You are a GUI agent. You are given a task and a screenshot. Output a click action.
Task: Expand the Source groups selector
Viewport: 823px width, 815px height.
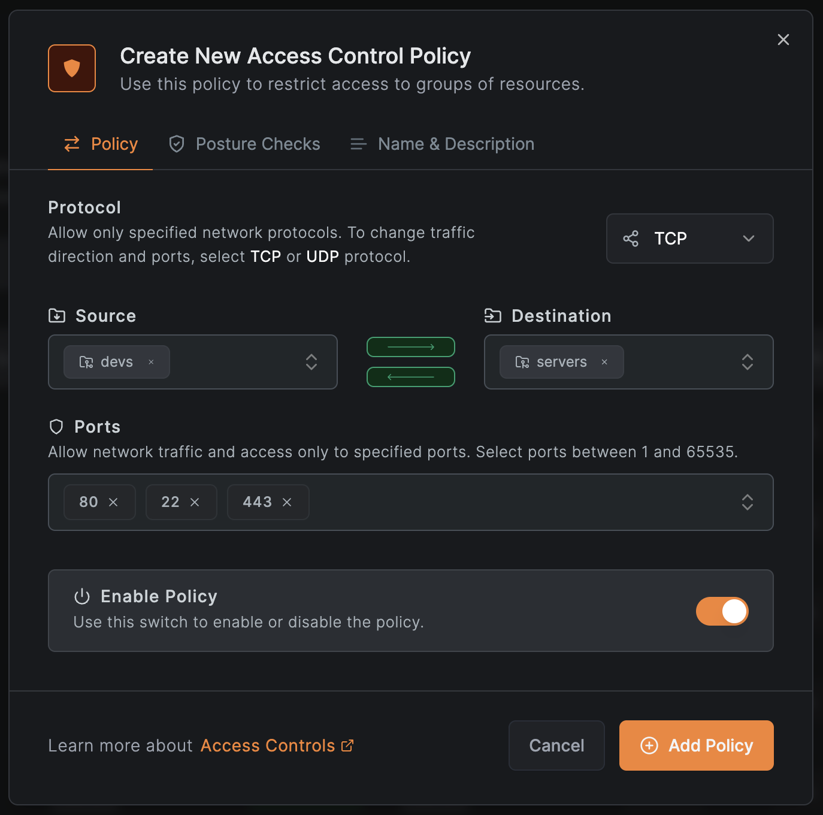click(x=311, y=362)
